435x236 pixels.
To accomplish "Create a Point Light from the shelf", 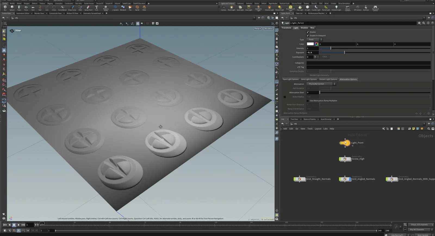I will [231, 8].
